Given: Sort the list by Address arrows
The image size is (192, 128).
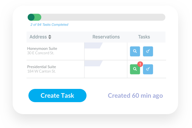Looking at the screenshot, I should click(x=50, y=37).
